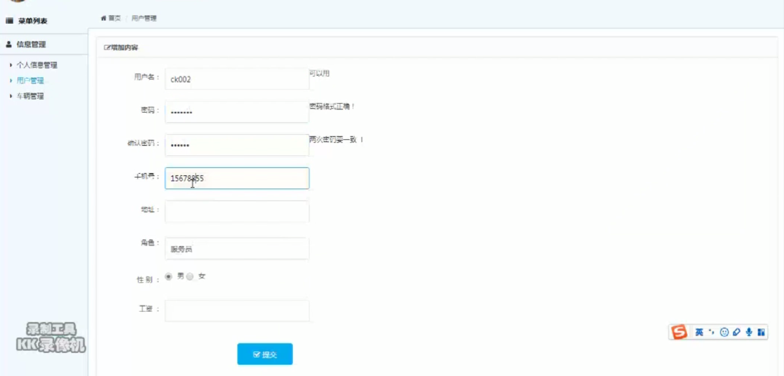Click 用户管理 breadcrumb item
This screenshot has width=784, height=376.
pyautogui.click(x=144, y=18)
